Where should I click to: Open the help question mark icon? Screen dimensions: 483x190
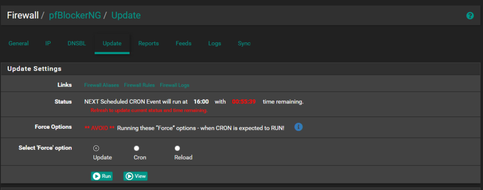click(x=470, y=16)
